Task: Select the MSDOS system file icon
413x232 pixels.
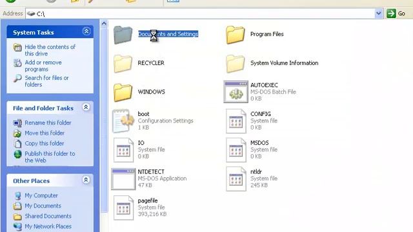Action: [236, 150]
